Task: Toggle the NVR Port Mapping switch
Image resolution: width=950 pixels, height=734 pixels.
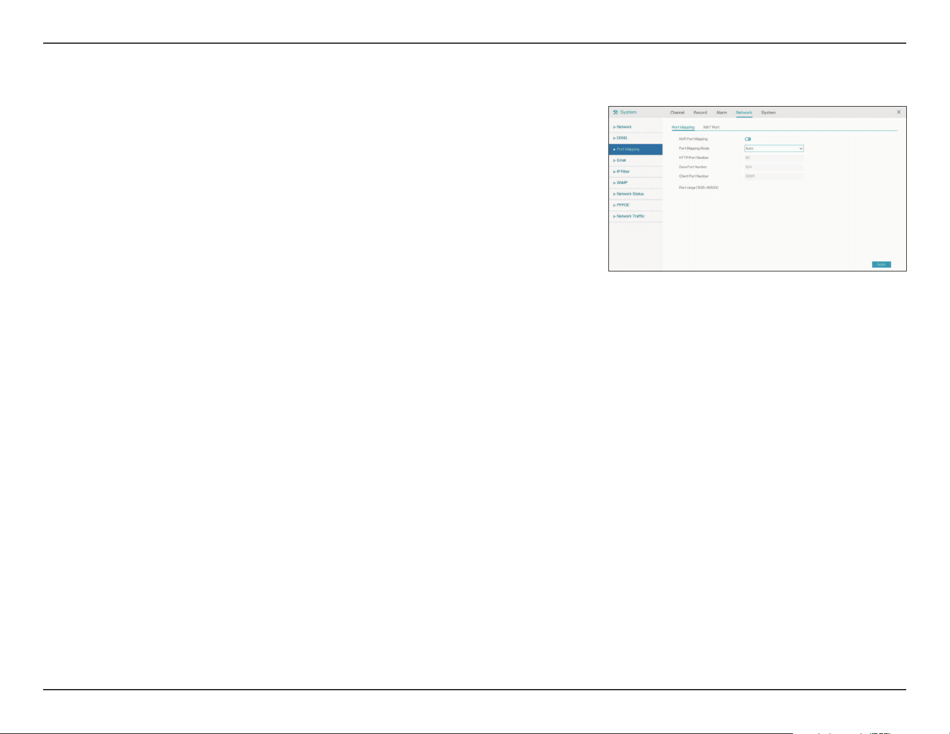Action: point(748,139)
